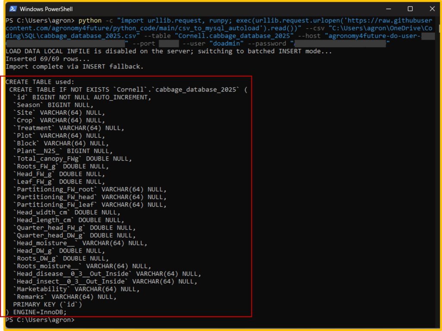This screenshot has height=331, width=442.
Task: Click the PowerShell icon in the title bar
Action: point(13,9)
